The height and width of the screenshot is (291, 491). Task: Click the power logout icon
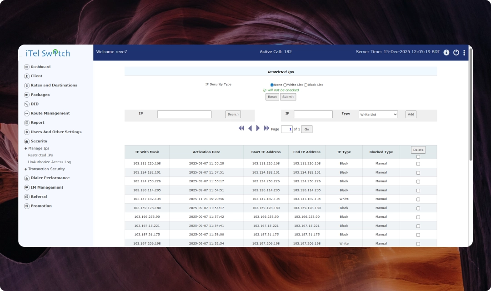456,52
